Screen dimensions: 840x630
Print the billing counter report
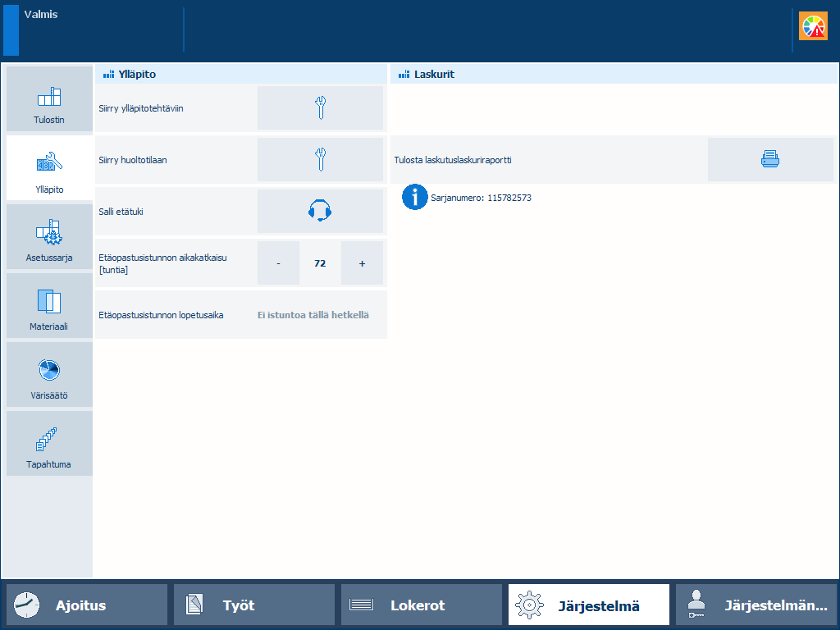(x=770, y=160)
